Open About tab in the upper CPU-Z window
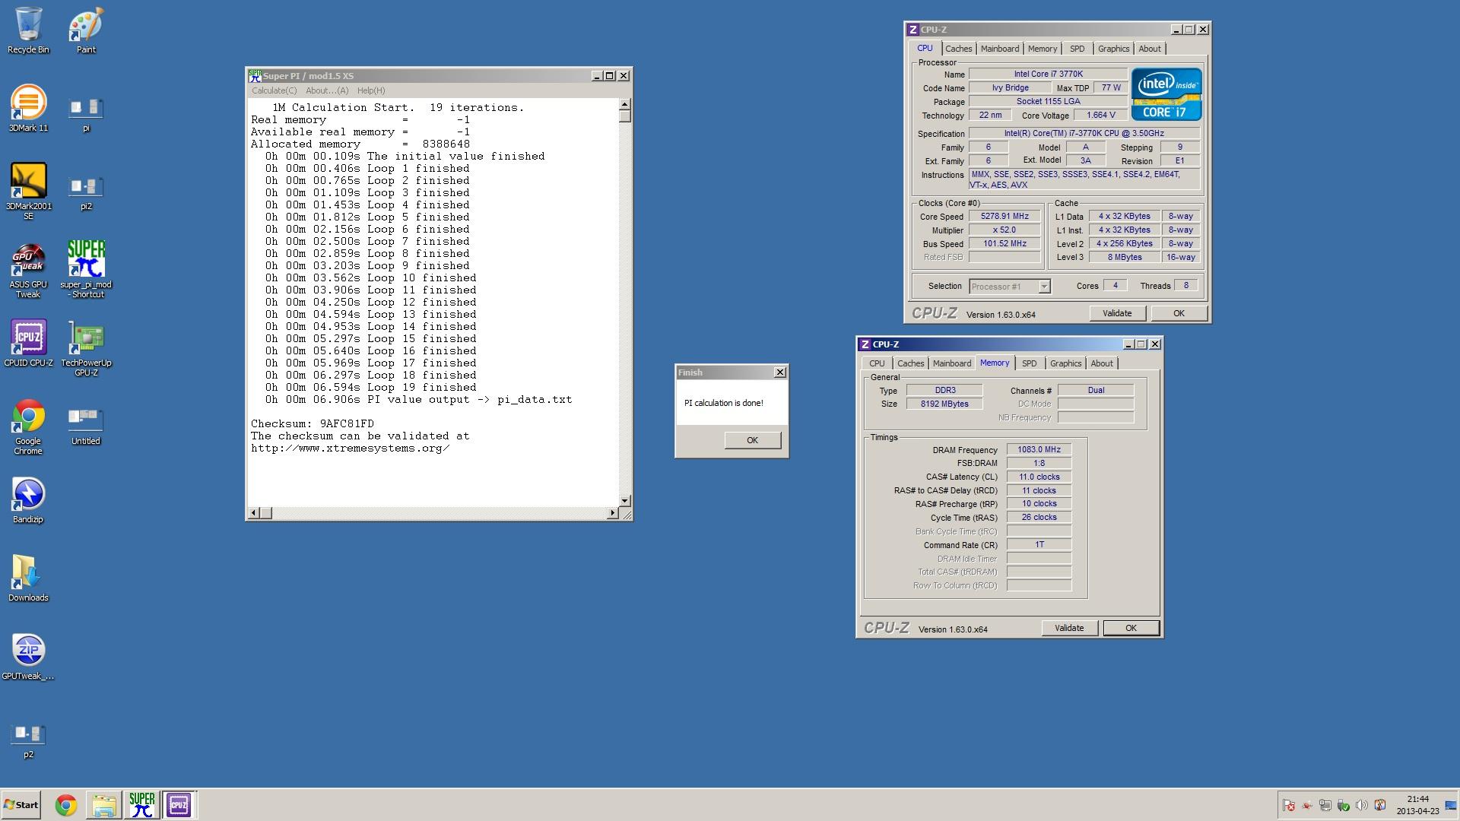This screenshot has height=821, width=1460. (1150, 49)
